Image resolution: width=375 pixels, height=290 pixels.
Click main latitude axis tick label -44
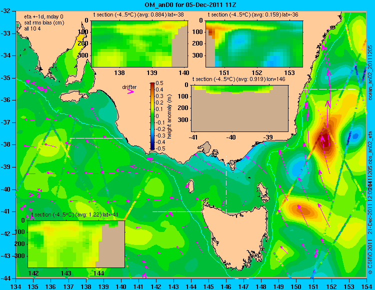pos(6,278)
